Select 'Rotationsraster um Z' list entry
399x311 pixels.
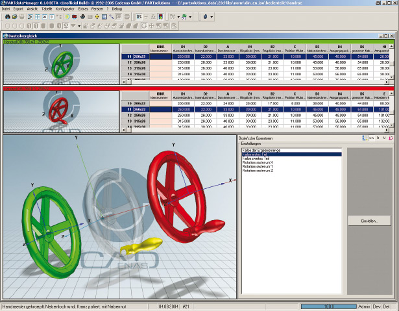click(291, 171)
